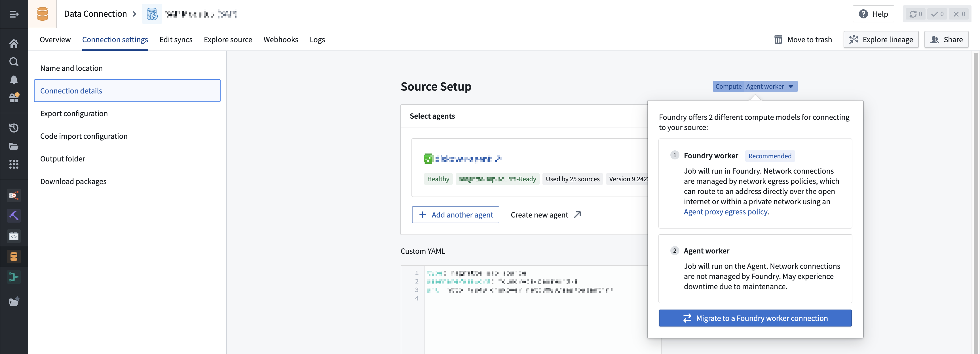Open the applications grid icon
Screen dimensions: 980x354
point(14,164)
